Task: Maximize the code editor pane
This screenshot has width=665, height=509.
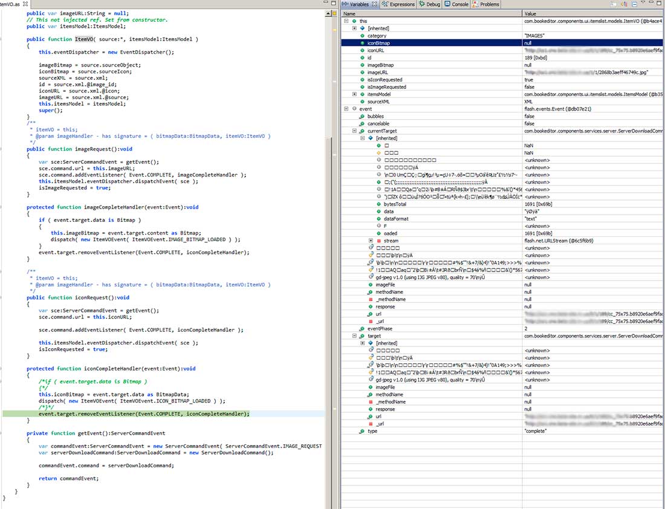Action: (334, 2)
